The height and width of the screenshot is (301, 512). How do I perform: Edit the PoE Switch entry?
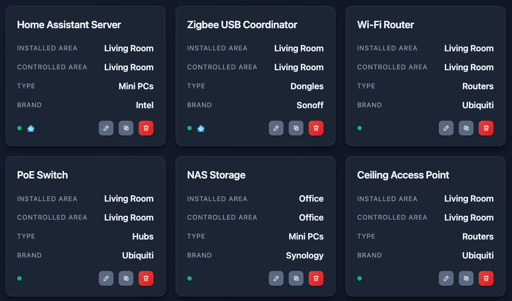point(106,278)
